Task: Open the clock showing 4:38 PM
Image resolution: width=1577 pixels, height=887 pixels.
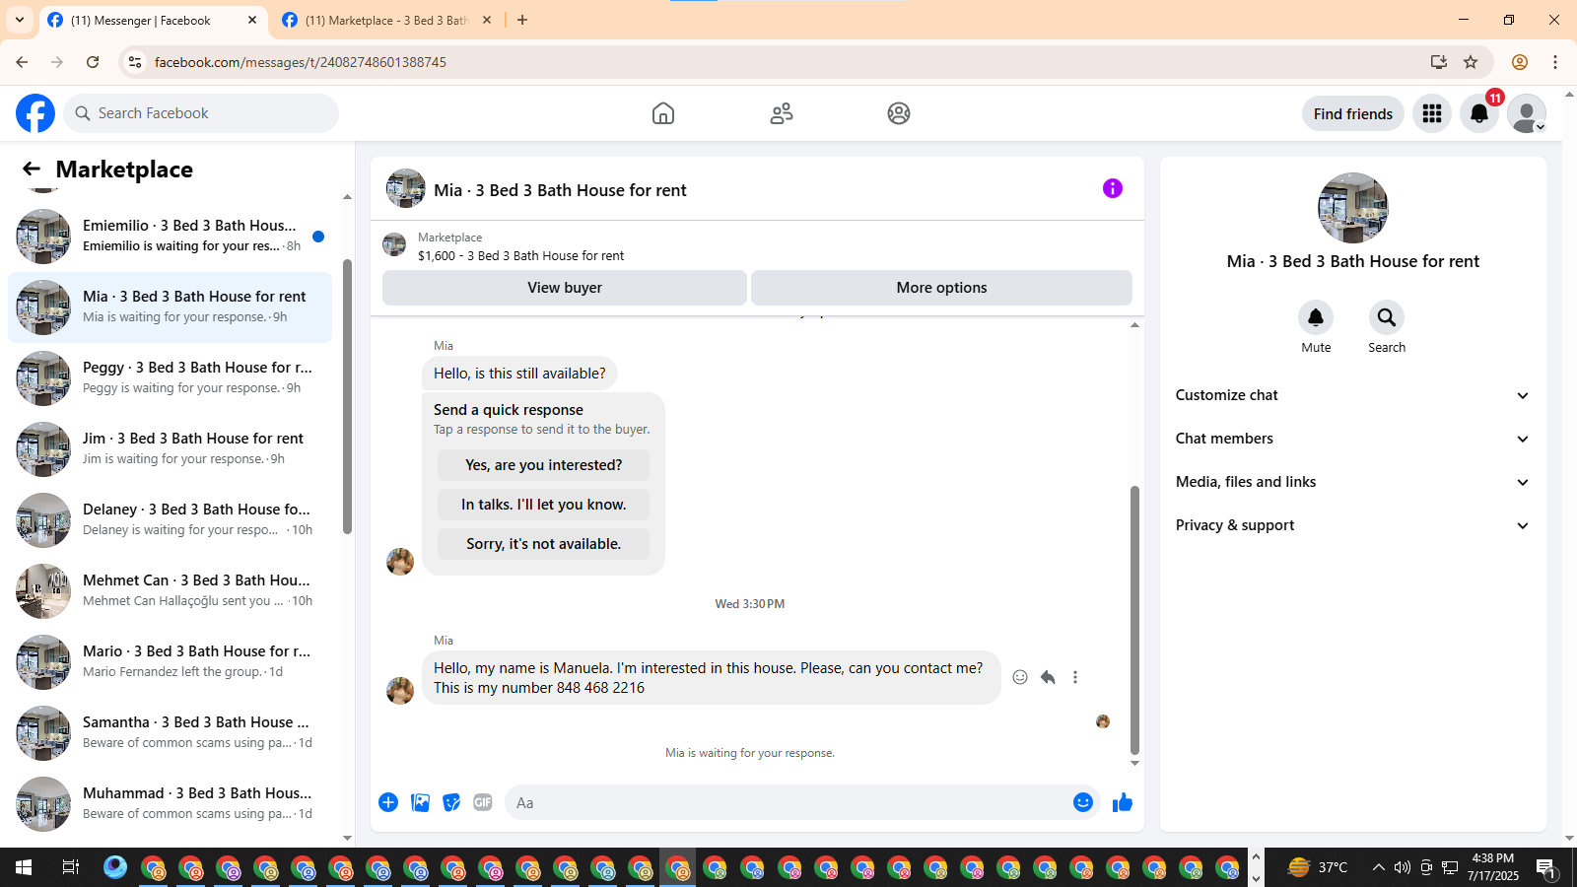Action: coord(1492,867)
